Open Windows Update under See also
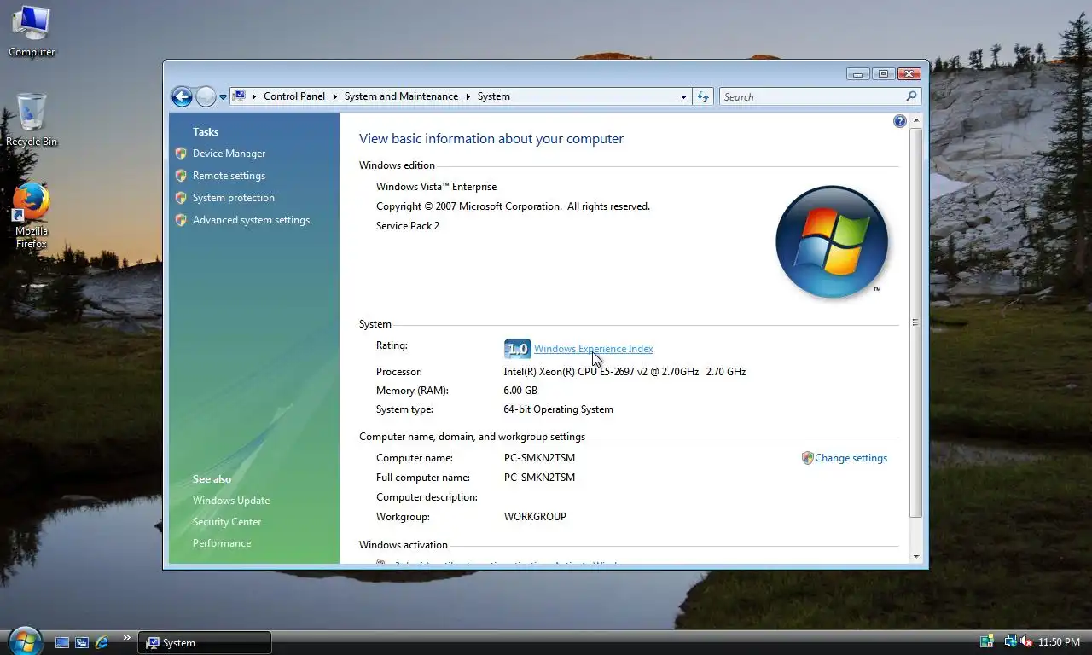The height and width of the screenshot is (655, 1092). pyautogui.click(x=231, y=501)
